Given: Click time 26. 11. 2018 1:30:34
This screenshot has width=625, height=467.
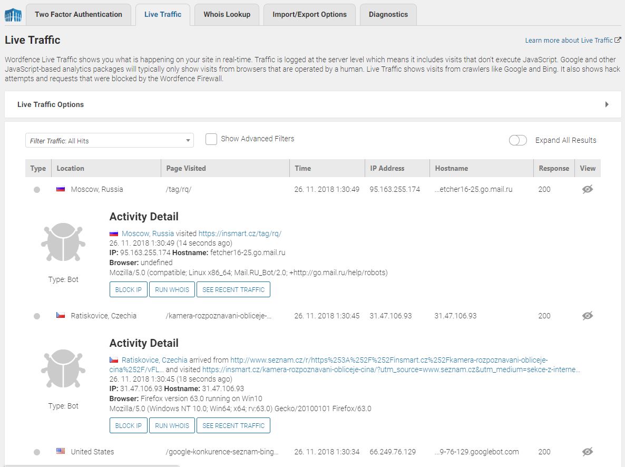Looking at the screenshot, I should pos(327,452).
